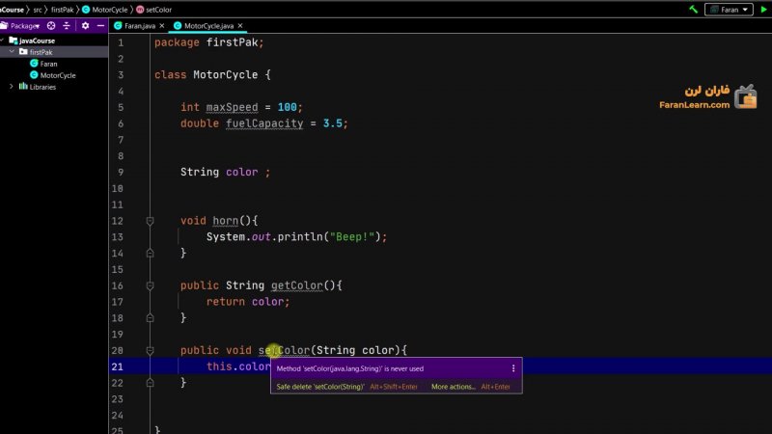Click More actions... in the inspection popup
The height and width of the screenshot is (434, 772).
[x=454, y=387]
